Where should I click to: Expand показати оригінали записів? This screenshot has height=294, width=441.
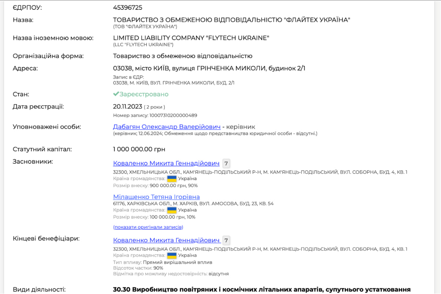coord(148,227)
